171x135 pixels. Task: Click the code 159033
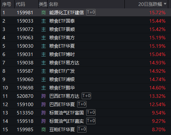tap(25, 21)
